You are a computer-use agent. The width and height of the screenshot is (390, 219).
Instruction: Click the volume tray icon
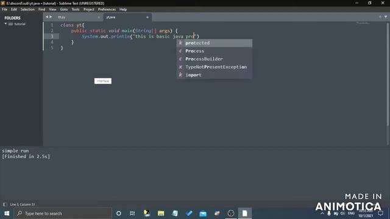pyautogui.click(x=342, y=214)
